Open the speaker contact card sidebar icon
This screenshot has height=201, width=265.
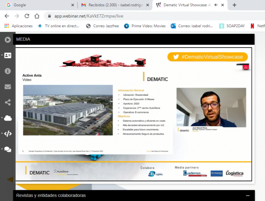pos(8,55)
